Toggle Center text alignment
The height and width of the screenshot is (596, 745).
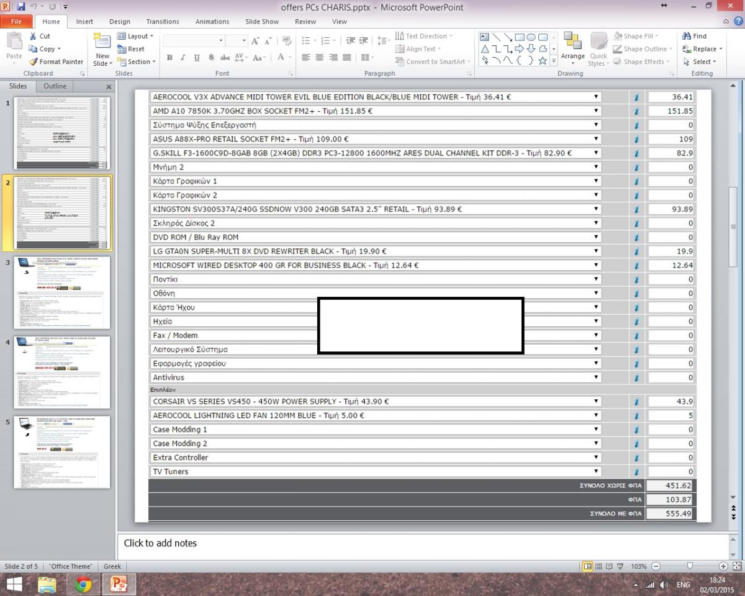point(319,57)
